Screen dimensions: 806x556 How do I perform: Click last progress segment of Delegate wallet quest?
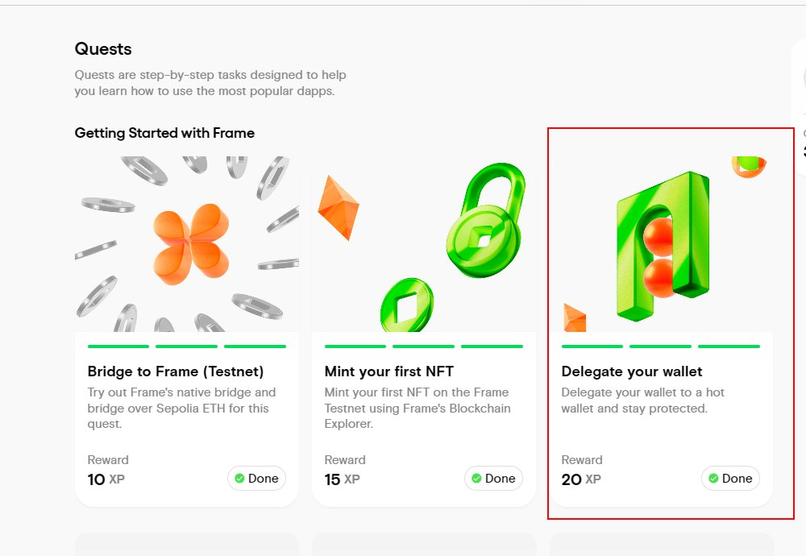[729, 346]
